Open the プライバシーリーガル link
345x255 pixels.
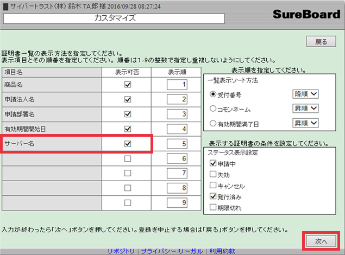172,251
